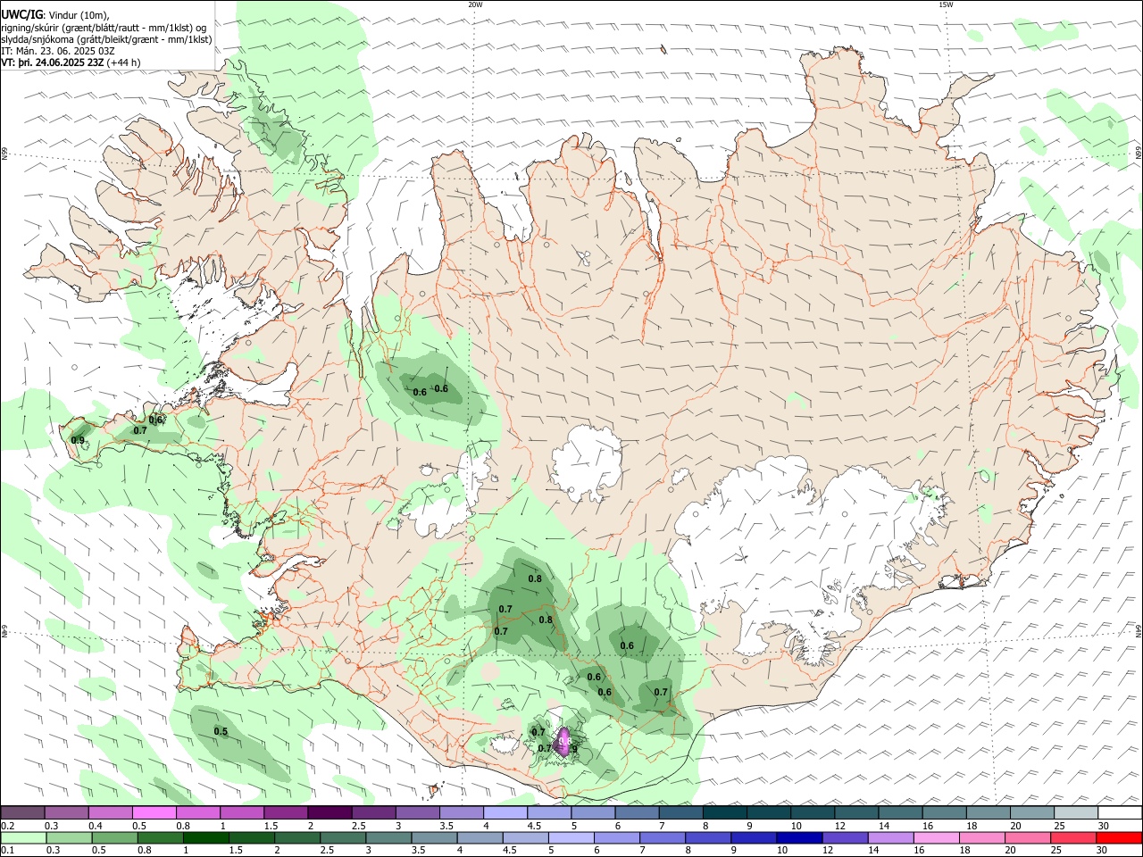Screen dimensions: 1143x857
Task: Select the upper scale swatch starting at 0.2
Action: coord(22,813)
